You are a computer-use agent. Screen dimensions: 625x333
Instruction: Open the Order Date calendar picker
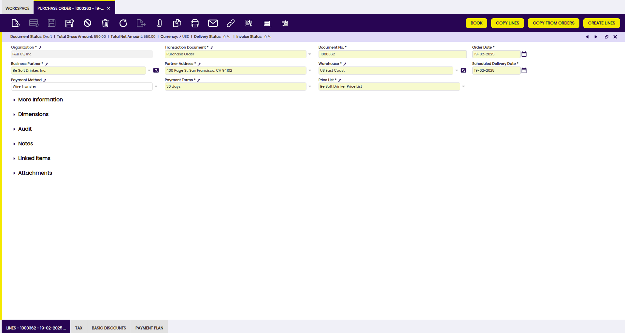click(x=524, y=54)
